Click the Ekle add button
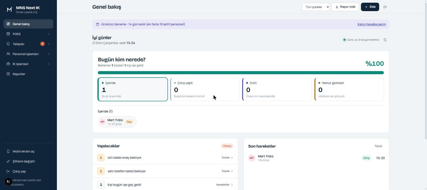427x190 pixels. click(x=370, y=7)
